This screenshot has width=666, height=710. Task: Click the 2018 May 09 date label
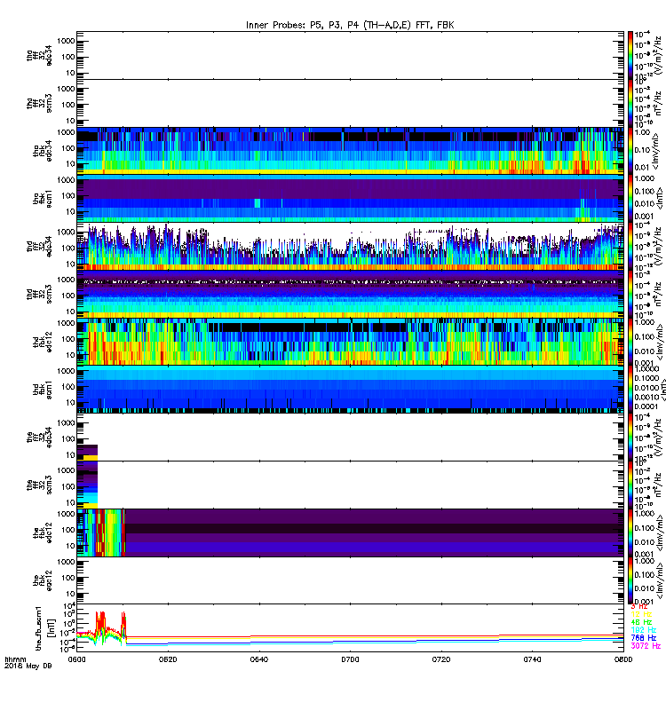click(28, 667)
